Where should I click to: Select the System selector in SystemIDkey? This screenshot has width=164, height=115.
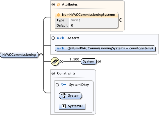[70, 96]
